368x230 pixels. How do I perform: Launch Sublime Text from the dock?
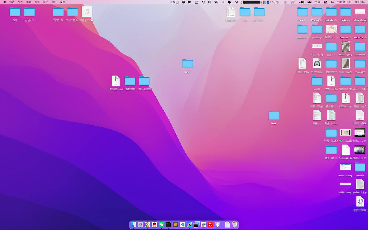pyautogui.click(x=175, y=225)
